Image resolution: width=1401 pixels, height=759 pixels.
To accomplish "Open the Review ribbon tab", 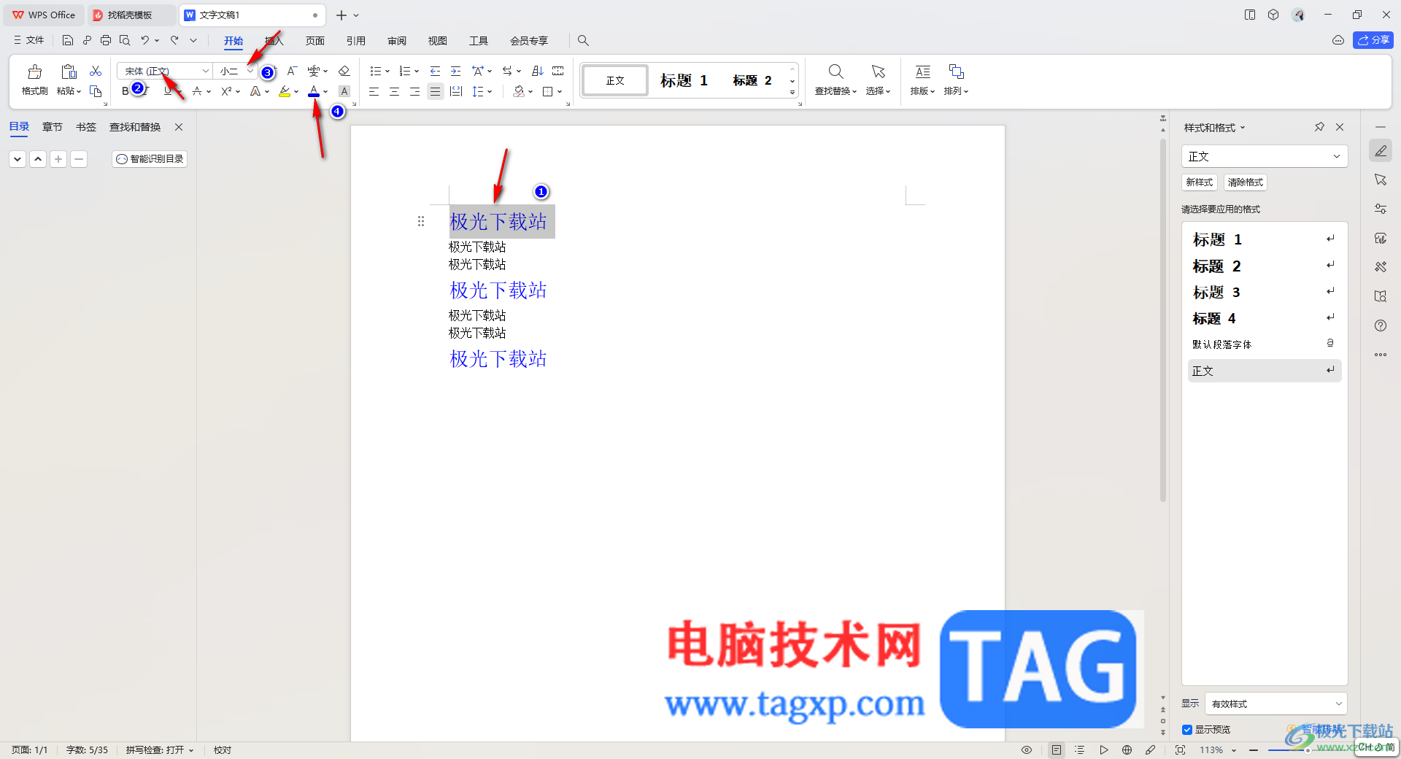I will (396, 41).
